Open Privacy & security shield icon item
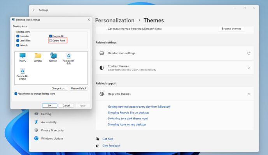Screen dimensions: 268x155 (52, 130)
